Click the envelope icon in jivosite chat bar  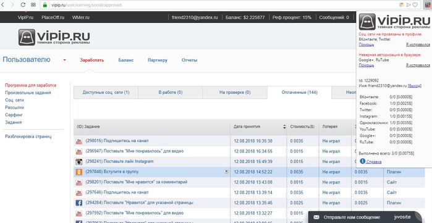tap(316, 217)
